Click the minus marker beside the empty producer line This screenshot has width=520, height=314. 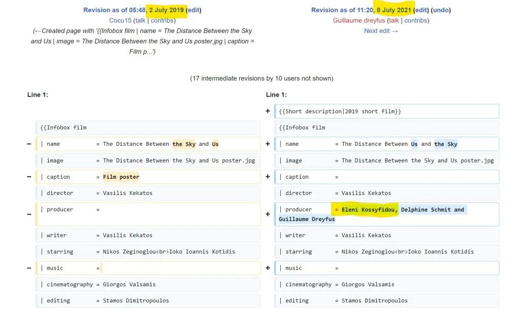[x=29, y=214]
